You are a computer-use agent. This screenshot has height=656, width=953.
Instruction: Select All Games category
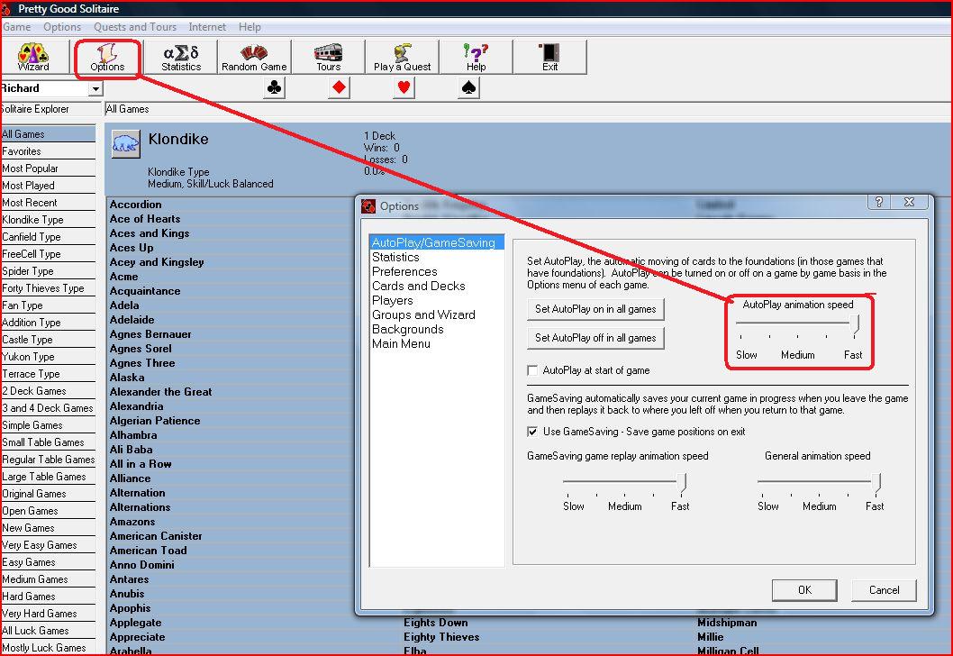point(48,134)
